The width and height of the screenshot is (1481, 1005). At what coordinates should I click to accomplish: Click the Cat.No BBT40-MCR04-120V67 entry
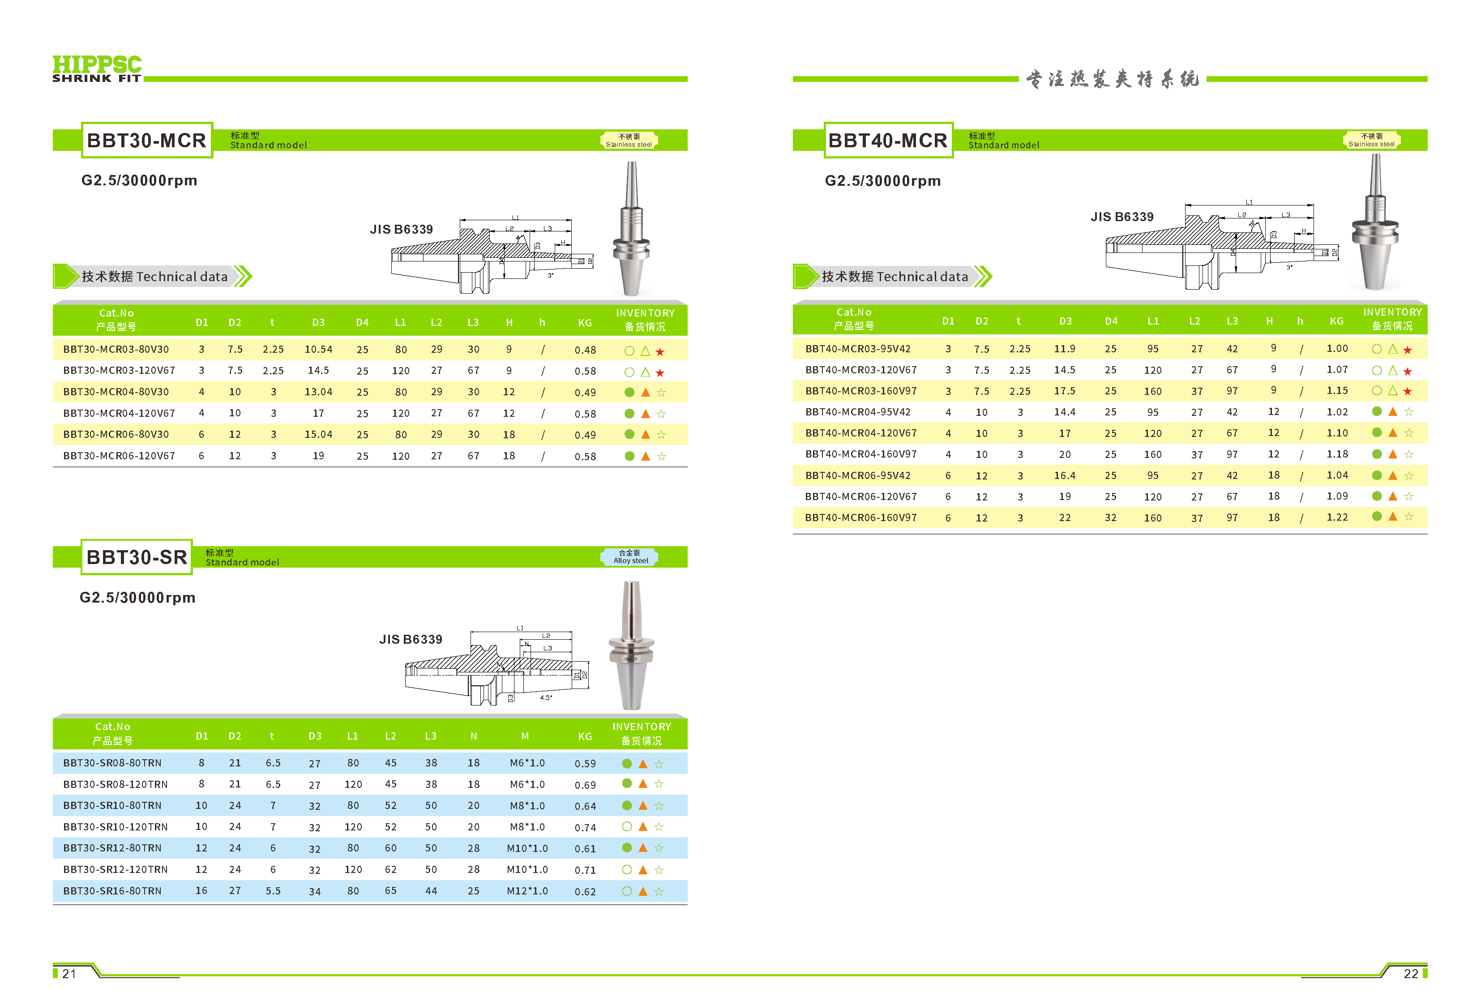[x=860, y=433]
